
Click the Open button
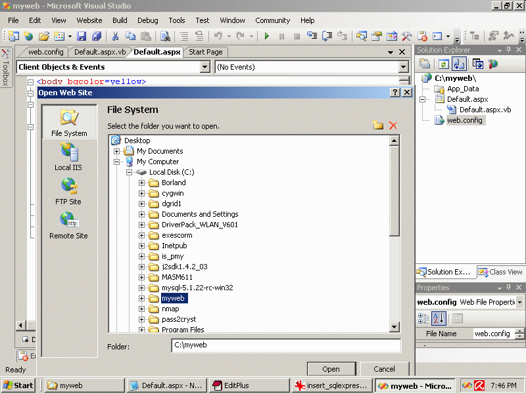click(331, 369)
